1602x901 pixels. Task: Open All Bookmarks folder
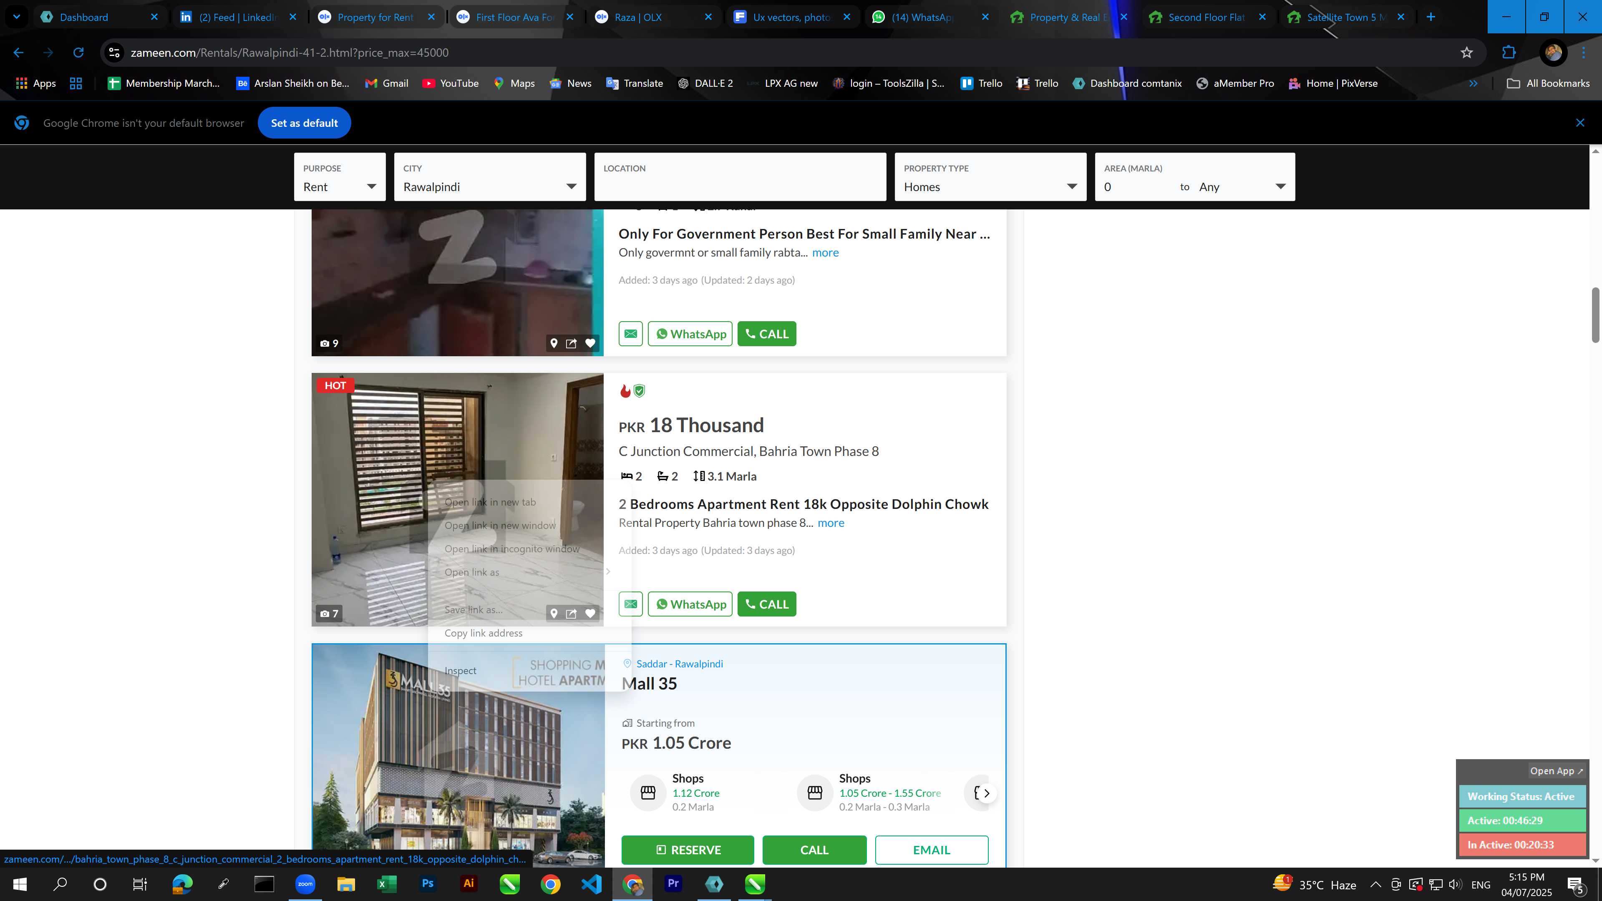coord(1548,83)
